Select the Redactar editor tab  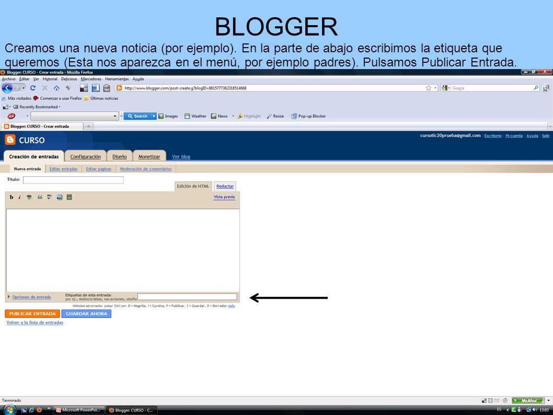tap(225, 186)
